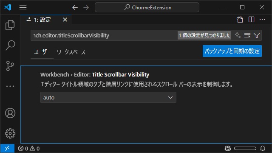Image resolution: width=272 pixels, height=153 pixels.
Task: Open the Search view in activity bar
Action: (x=10, y=45)
